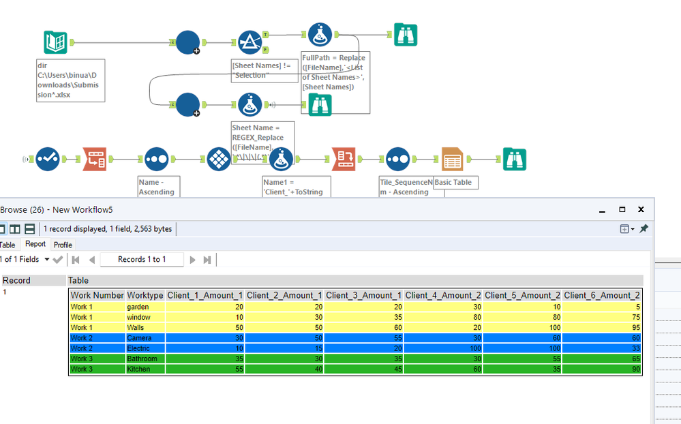
Task: Click the Client_3_Amount_1 header cell
Action: [363, 295]
